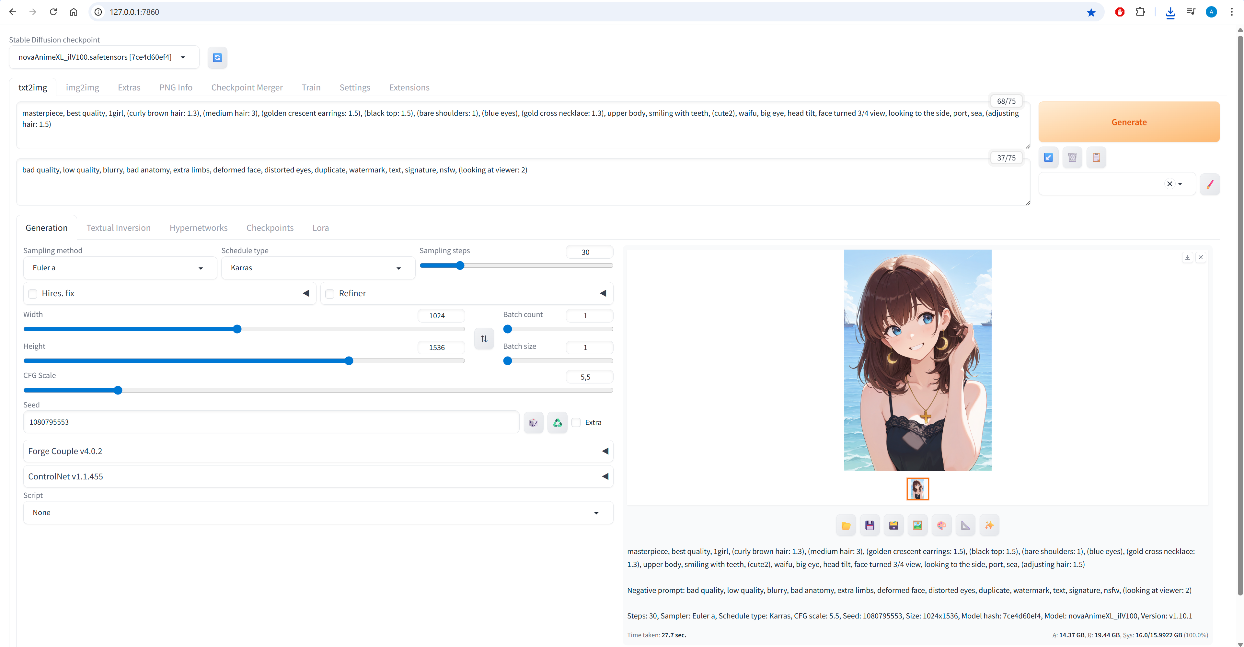This screenshot has height=647, width=1244.
Task: Toggle the Extra seed checkbox
Action: point(576,422)
